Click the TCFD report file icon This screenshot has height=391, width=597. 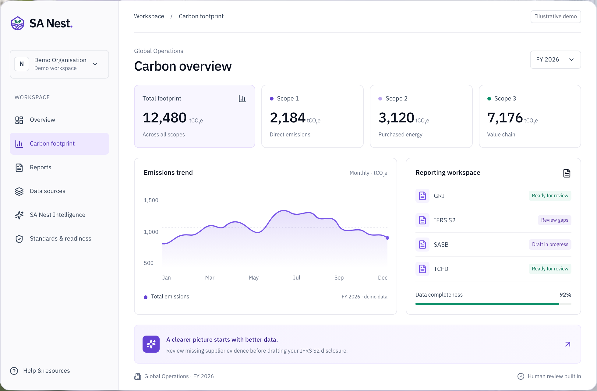[422, 269]
